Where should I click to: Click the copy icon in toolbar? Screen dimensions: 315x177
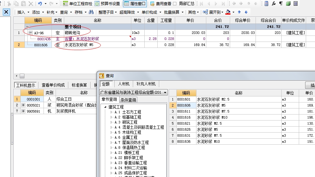click(x=16, y=3)
